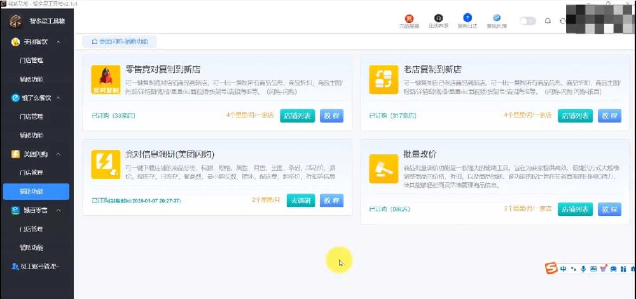
Task: Click the 竞对信息调研(美团闪购) title
Action: click(170, 154)
